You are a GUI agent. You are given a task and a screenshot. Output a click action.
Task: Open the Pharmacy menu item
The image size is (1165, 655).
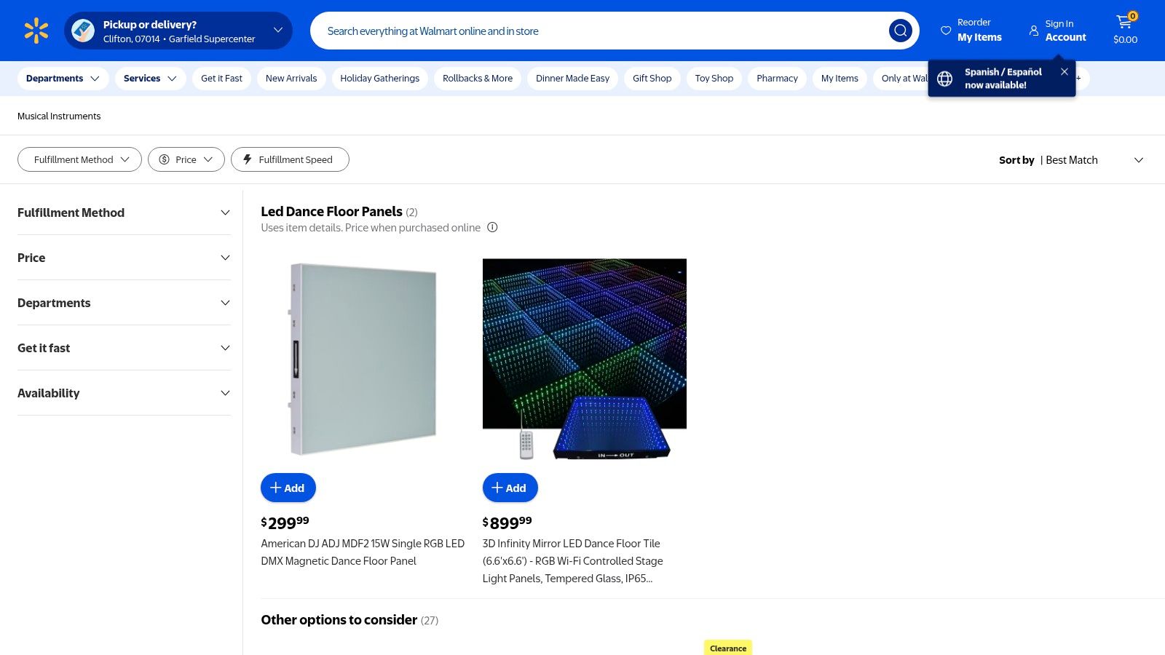point(776,78)
